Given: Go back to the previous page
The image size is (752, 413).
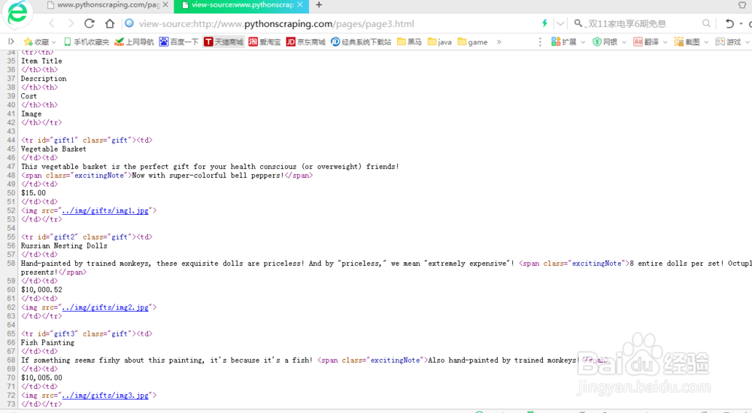Looking at the screenshot, I should [52, 23].
